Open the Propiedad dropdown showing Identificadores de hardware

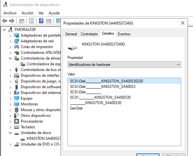(x=124, y=65)
